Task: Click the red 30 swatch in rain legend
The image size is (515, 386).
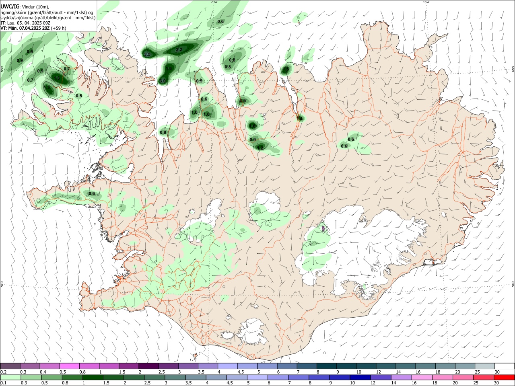Action: point(504,377)
